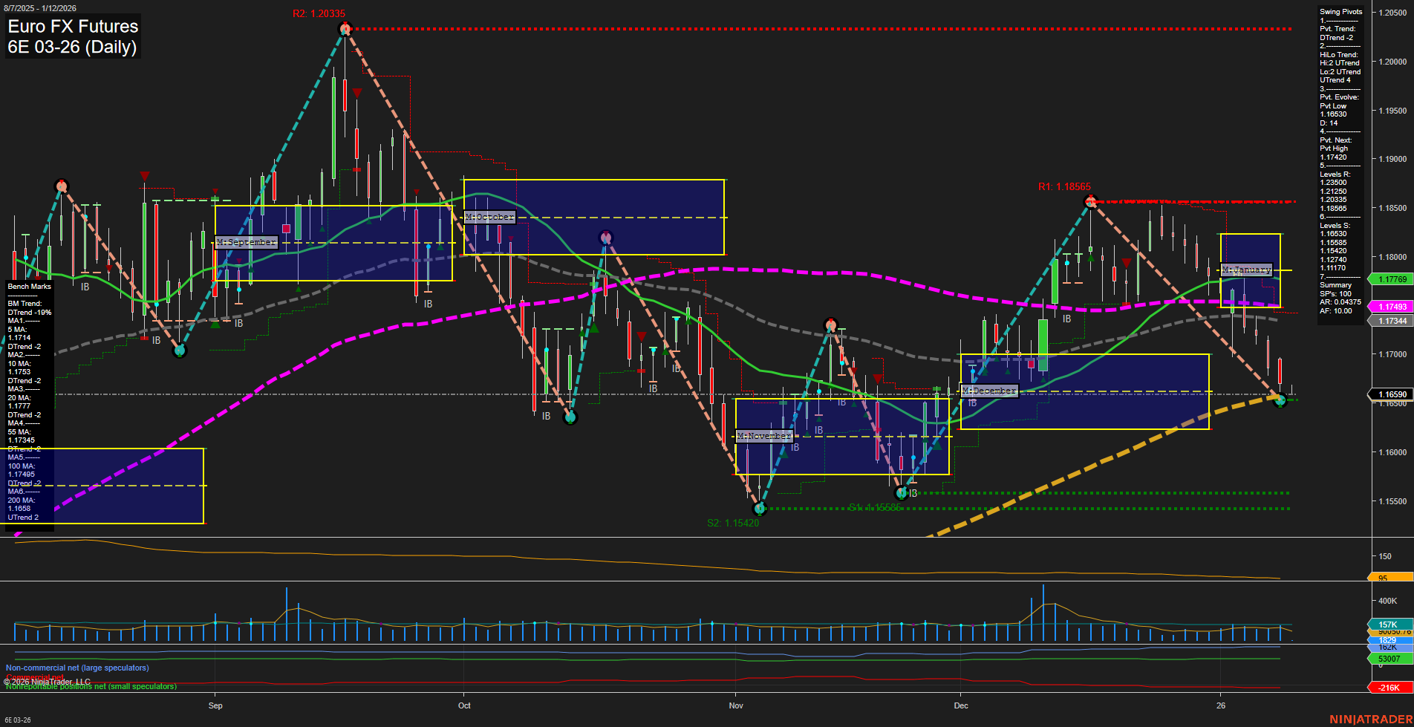Toggle the Commercial net legend entry
1414x727 pixels.
[33, 677]
